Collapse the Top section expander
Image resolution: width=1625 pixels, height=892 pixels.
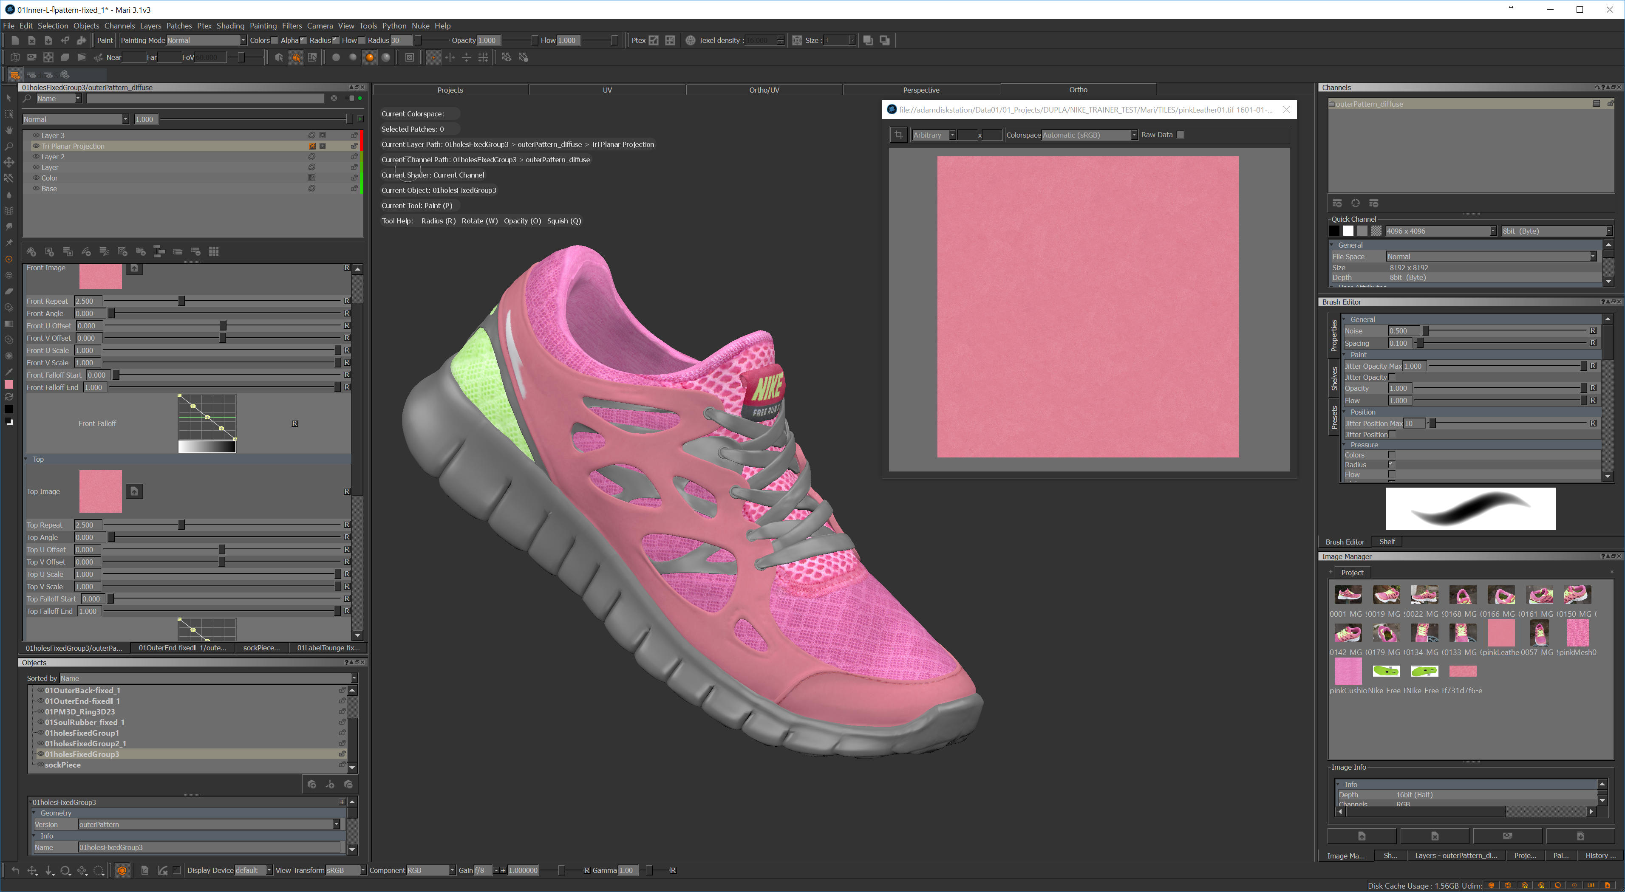[x=26, y=459]
